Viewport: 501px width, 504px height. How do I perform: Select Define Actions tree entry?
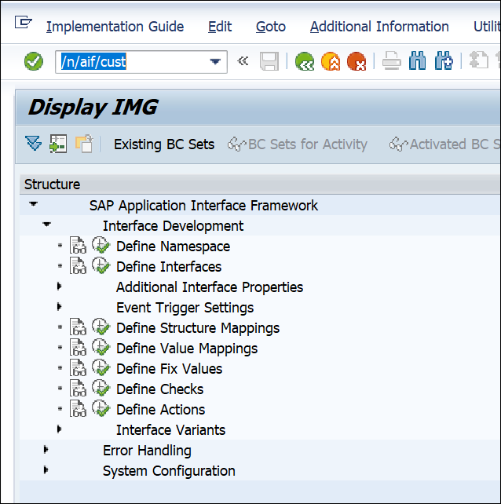pyautogui.click(x=160, y=410)
